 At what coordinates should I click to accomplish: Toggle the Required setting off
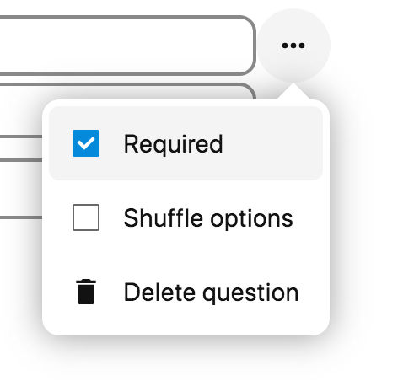click(86, 143)
